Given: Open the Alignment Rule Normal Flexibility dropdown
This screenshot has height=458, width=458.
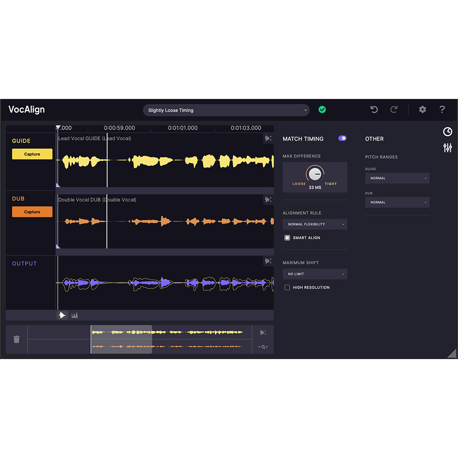Looking at the screenshot, I should [315, 224].
